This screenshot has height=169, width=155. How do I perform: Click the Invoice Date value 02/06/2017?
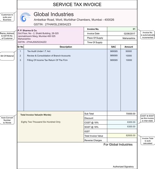(x=122, y=34)
